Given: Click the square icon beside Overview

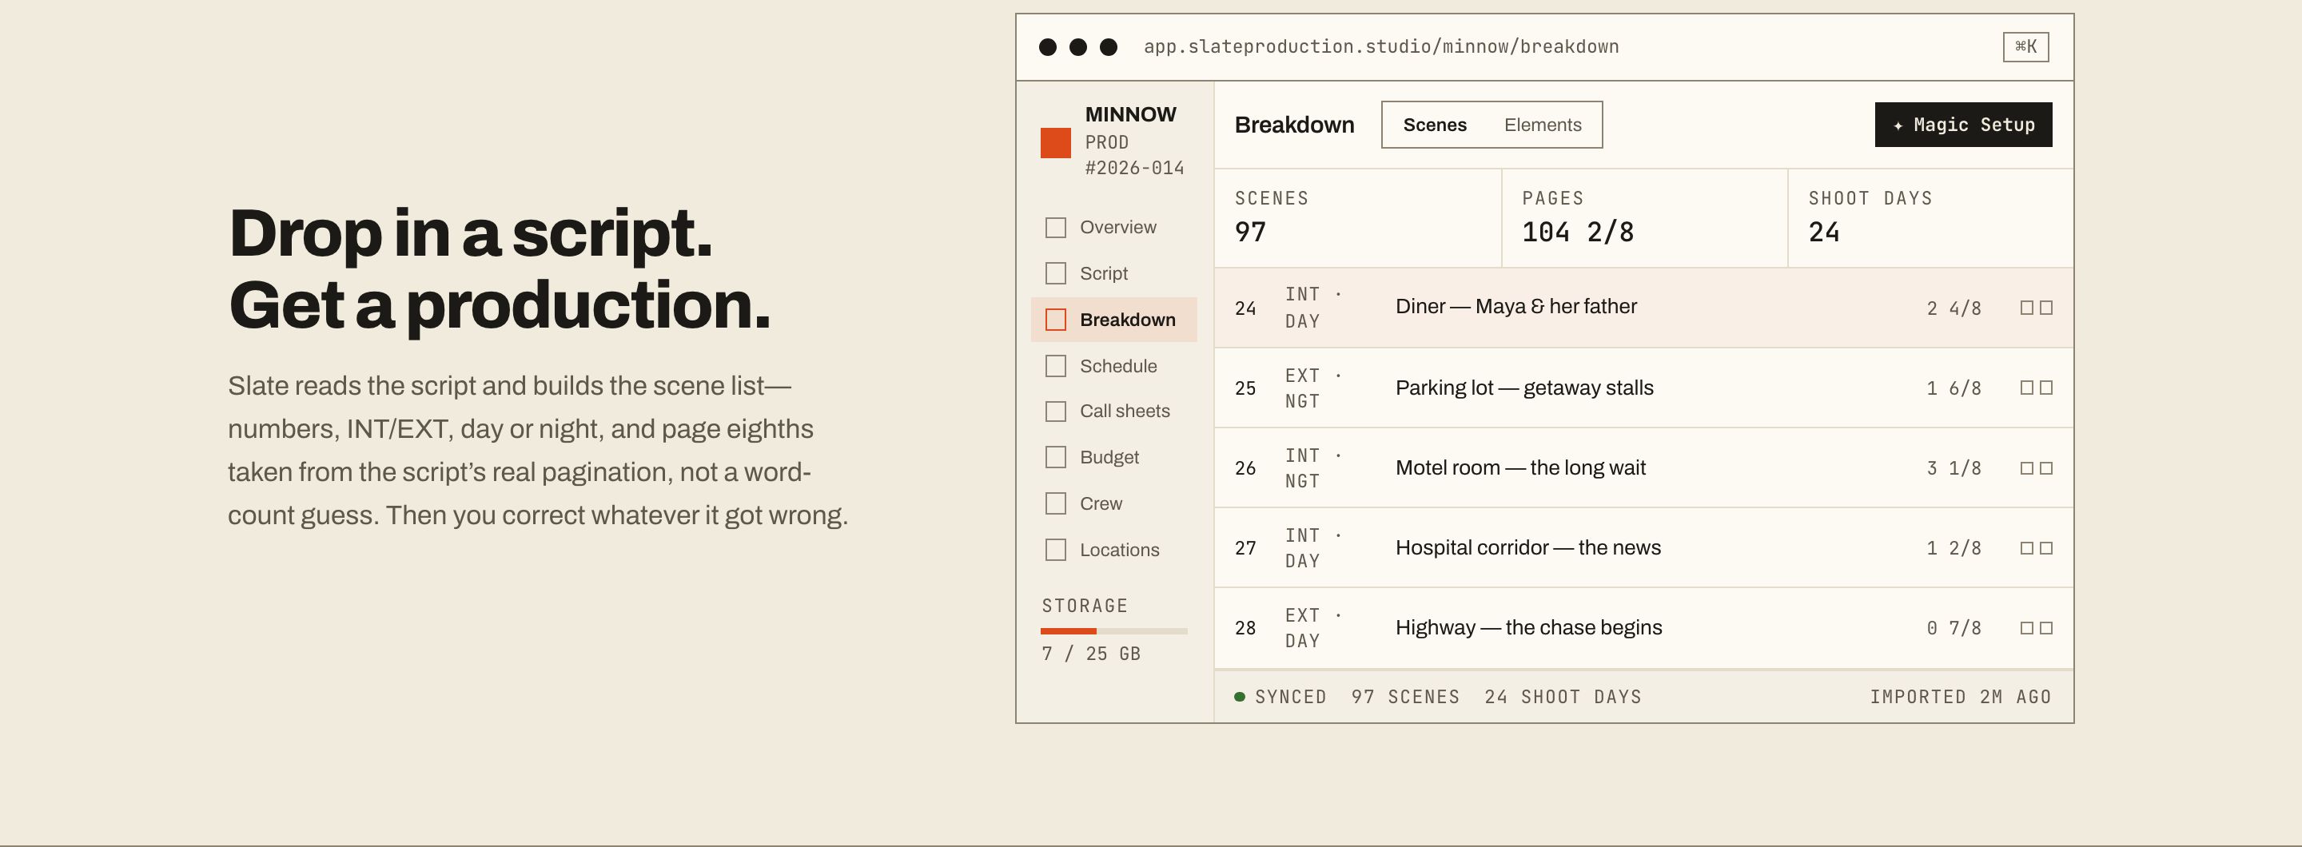Looking at the screenshot, I should [1055, 228].
